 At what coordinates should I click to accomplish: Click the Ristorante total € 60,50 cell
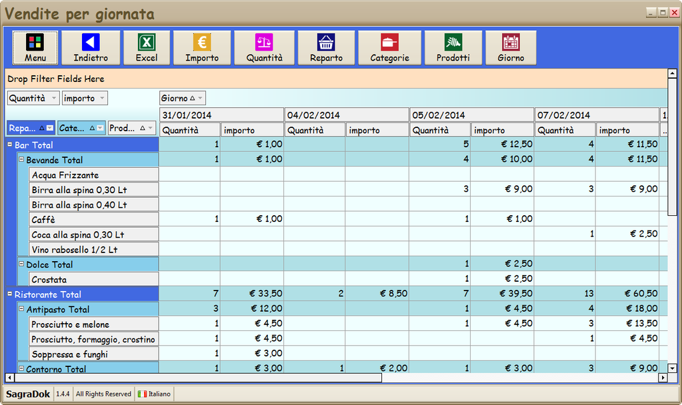(627, 293)
